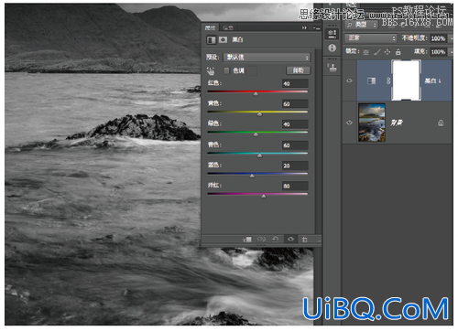
Task: Enable the Tint checkbox
Action: tap(226, 70)
